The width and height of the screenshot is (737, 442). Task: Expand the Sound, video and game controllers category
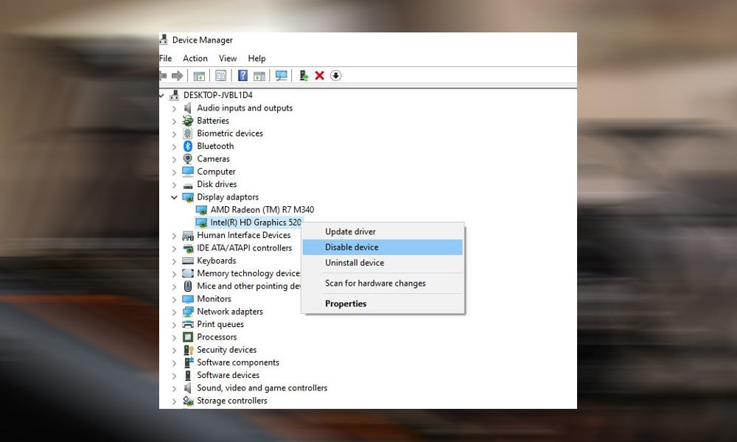[174, 388]
